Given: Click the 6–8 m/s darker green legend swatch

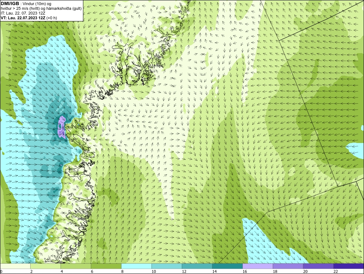Looking at the screenshot, I should [106, 266].
